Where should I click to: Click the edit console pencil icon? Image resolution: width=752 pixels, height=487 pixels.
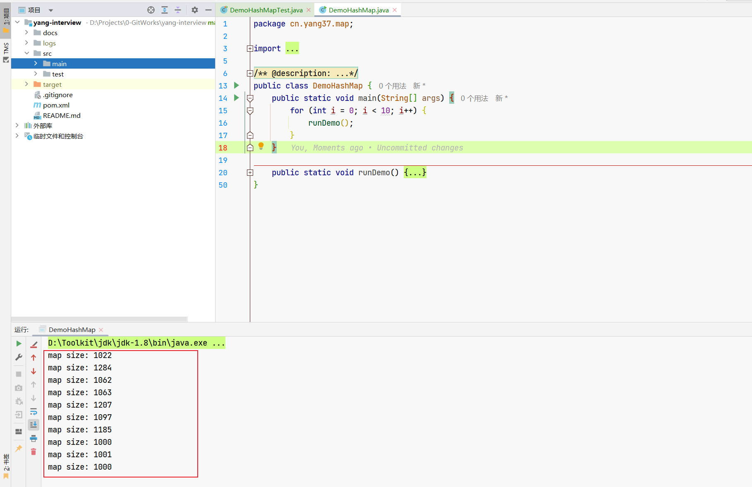(x=34, y=344)
